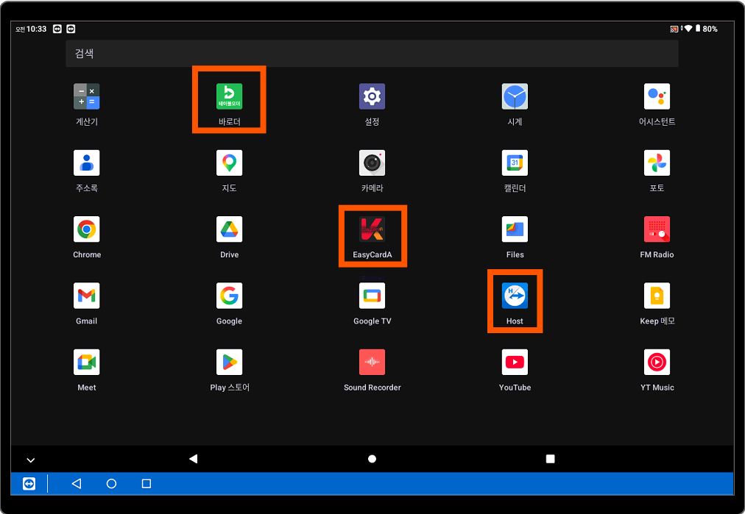Tap the Android recents square button
The width and height of the screenshot is (745, 514).
tap(550, 458)
